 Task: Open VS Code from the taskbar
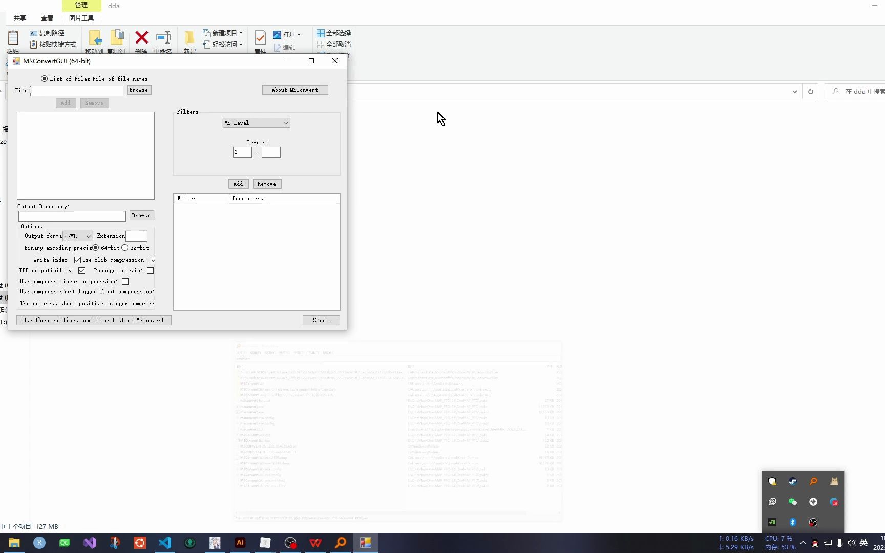(165, 543)
